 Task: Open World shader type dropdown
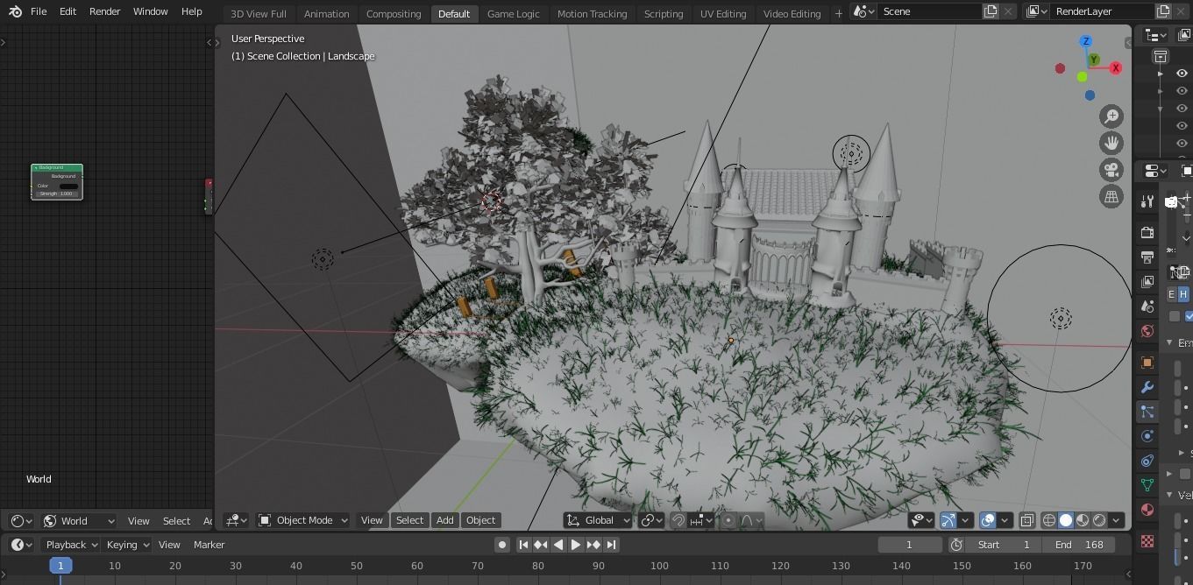(x=79, y=521)
